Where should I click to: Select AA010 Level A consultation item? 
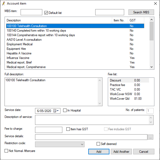pos(75,40)
